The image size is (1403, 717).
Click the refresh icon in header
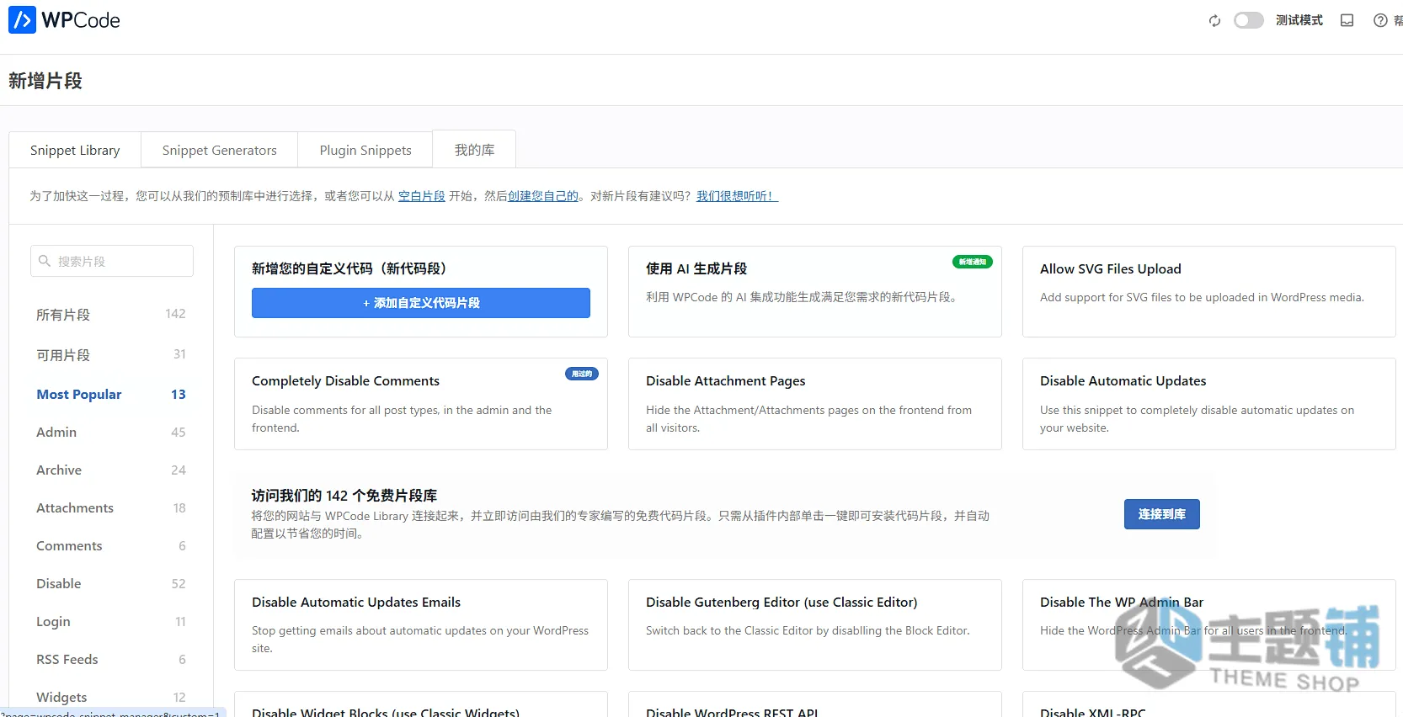(1214, 21)
